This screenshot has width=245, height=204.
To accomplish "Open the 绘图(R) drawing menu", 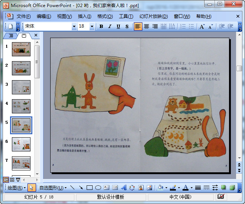I will pyautogui.click(x=17, y=188).
